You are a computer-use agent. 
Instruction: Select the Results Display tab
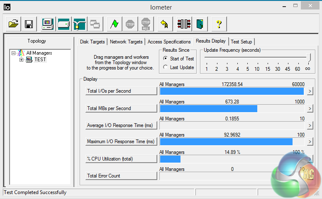click(211, 41)
